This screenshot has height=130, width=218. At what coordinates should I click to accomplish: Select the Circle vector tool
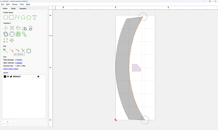[x=6, y=17]
